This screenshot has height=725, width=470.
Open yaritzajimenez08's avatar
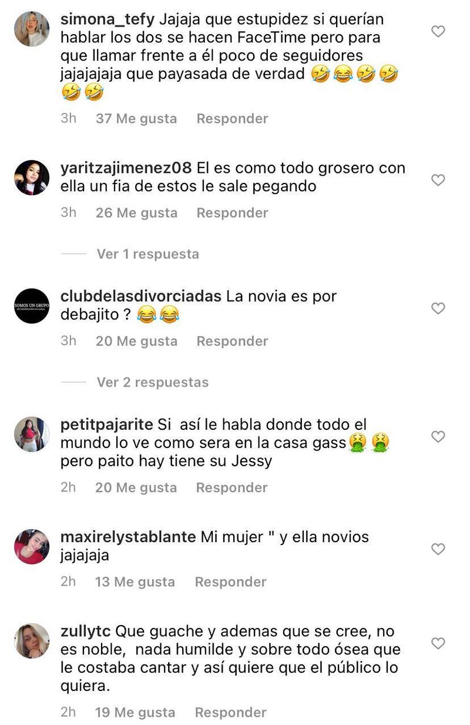click(x=32, y=178)
